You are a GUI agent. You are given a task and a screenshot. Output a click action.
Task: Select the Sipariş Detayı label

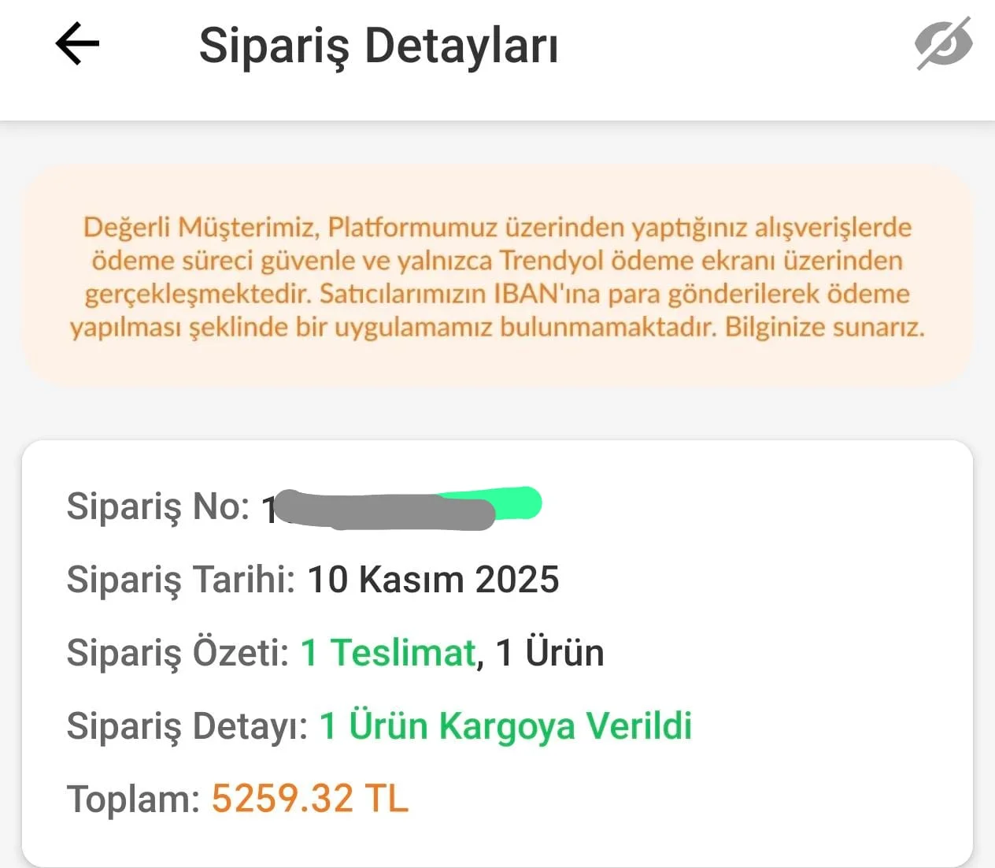pyautogui.click(x=187, y=725)
